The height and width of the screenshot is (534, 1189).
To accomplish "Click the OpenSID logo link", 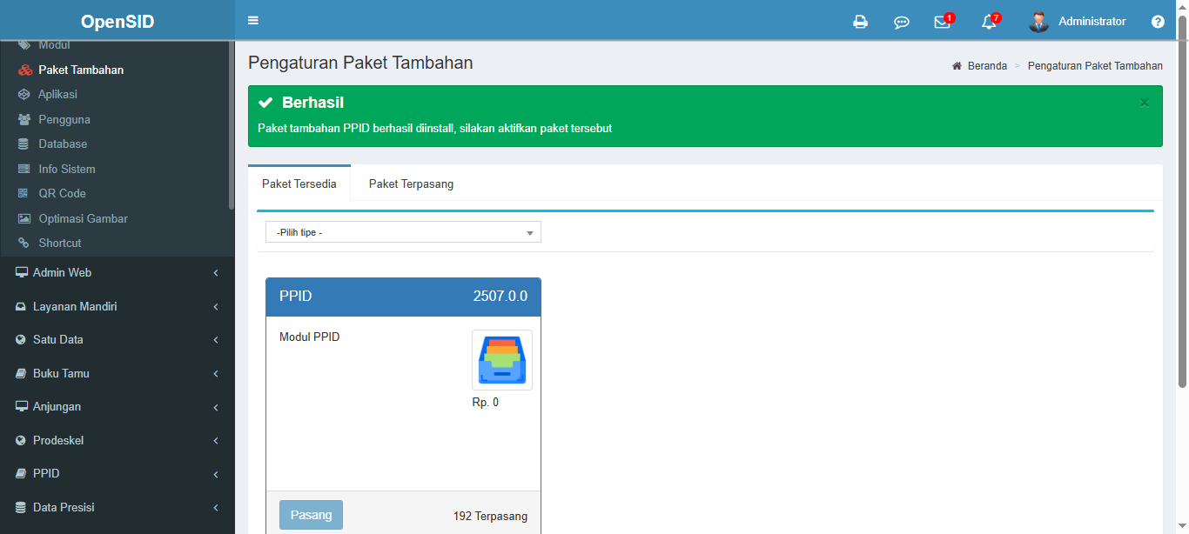I will click(x=118, y=22).
